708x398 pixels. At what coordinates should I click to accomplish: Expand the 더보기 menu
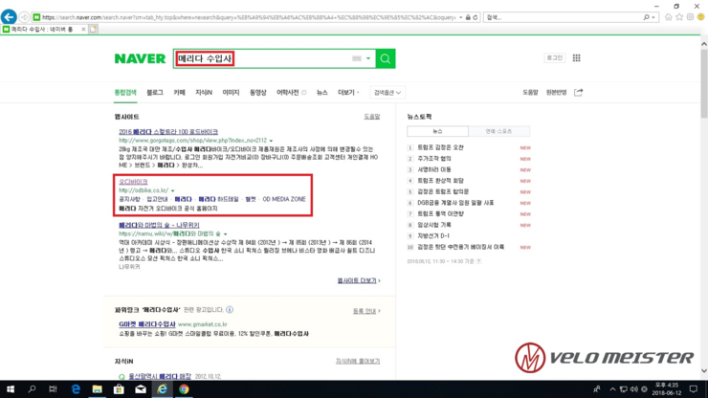point(348,92)
